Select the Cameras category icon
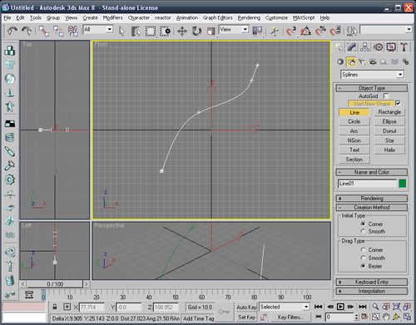This screenshot has height=325, width=416. [373, 62]
